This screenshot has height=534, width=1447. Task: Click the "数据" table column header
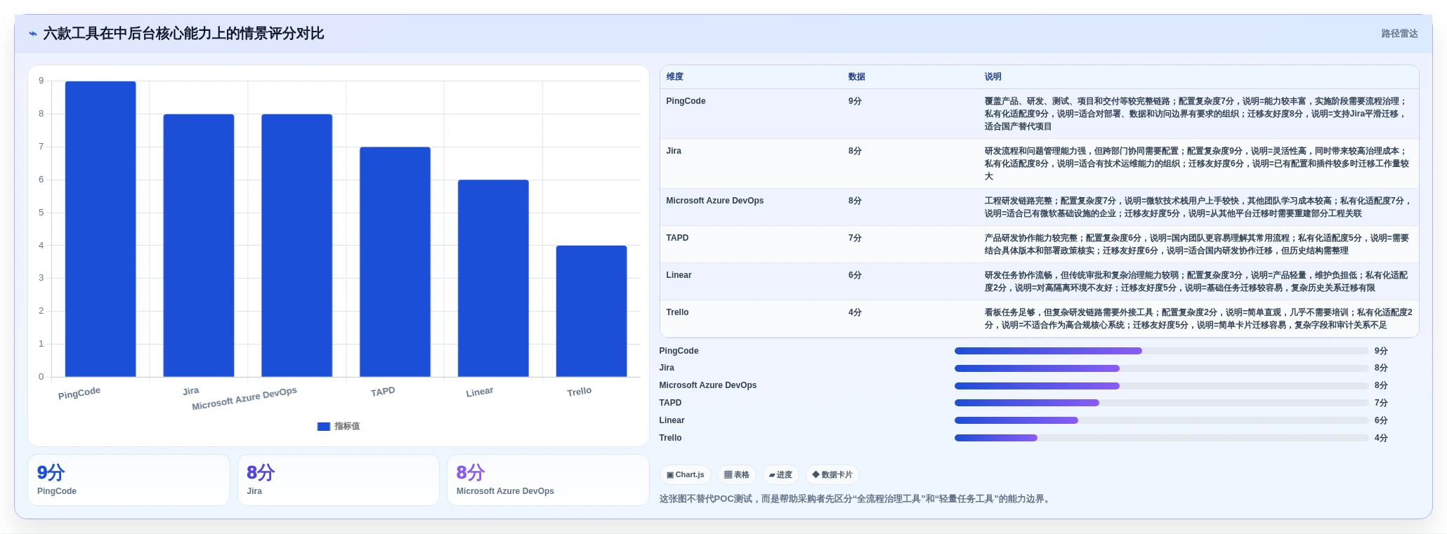[857, 77]
